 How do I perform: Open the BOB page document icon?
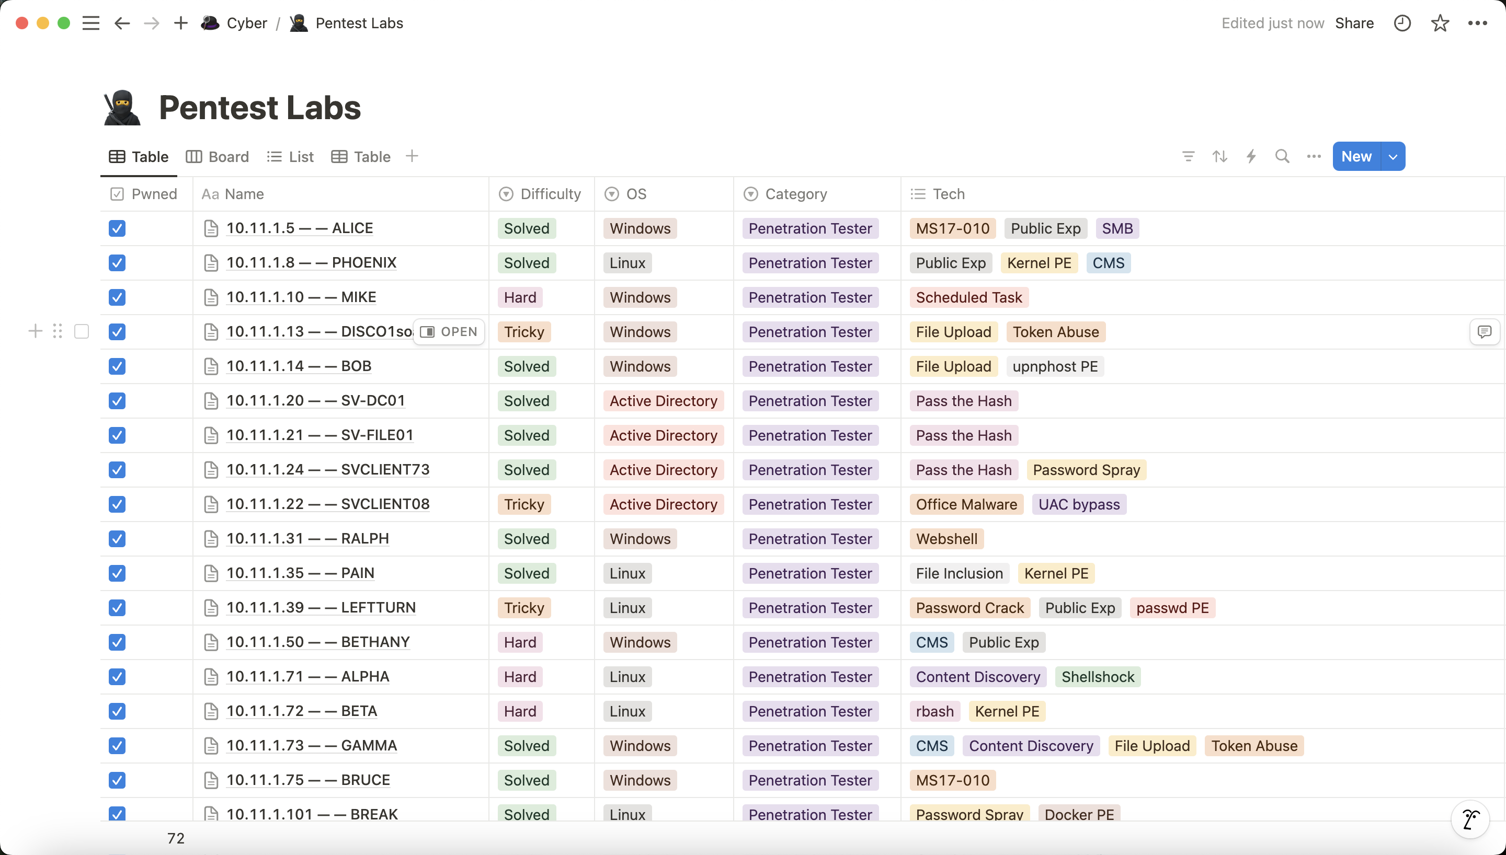point(211,366)
